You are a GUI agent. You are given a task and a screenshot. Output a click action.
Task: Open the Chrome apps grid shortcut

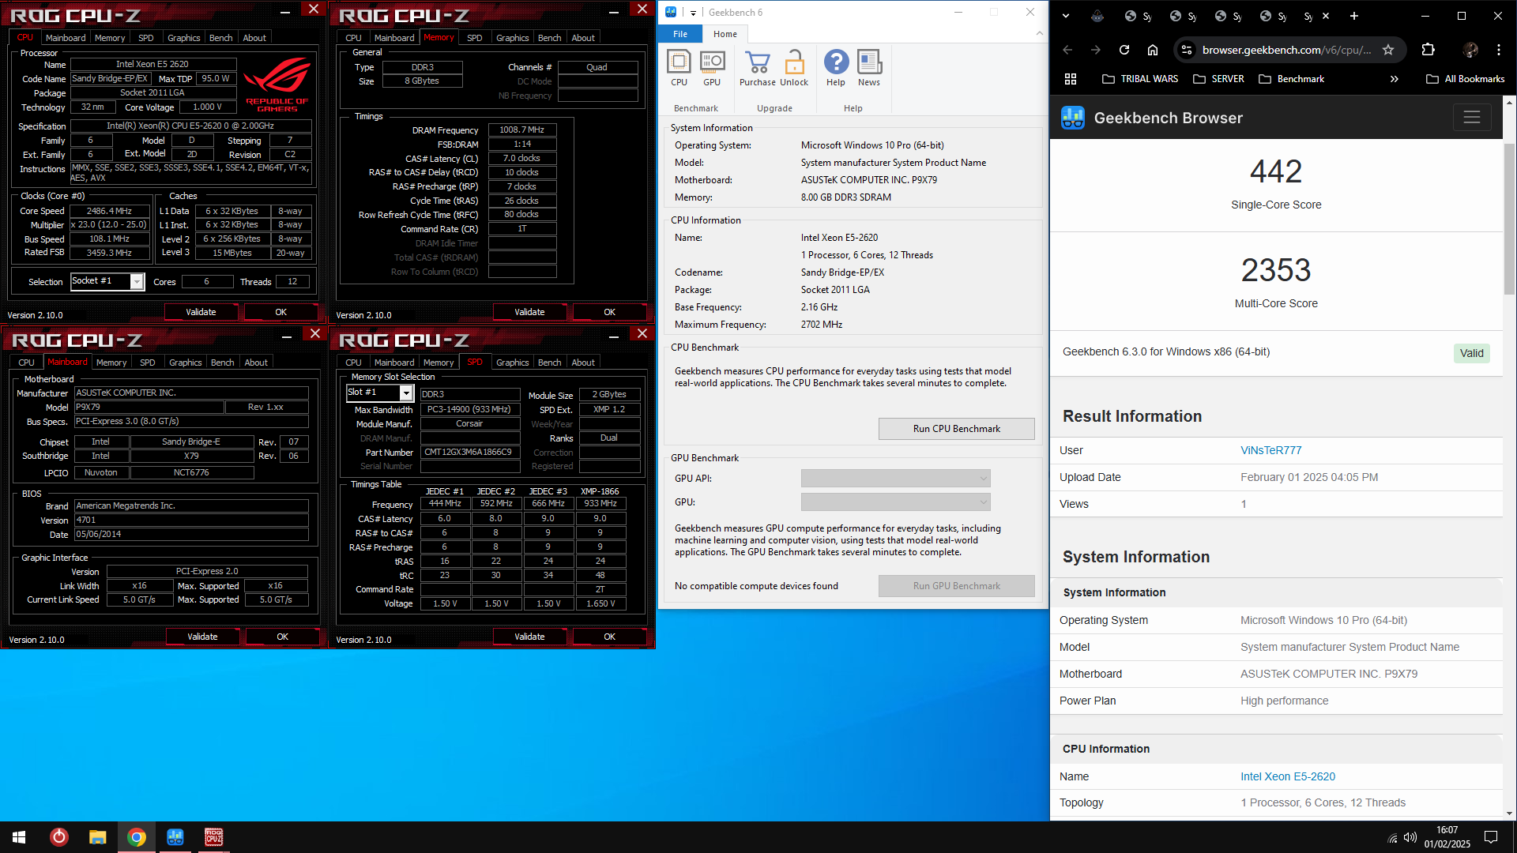click(1071, 79)
